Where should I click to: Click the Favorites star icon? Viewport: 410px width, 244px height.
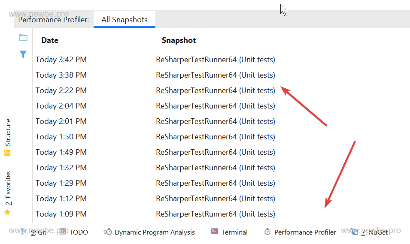7,212
